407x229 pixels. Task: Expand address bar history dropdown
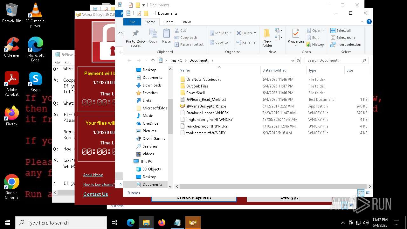pyautogui.click(x=293, y=60)
